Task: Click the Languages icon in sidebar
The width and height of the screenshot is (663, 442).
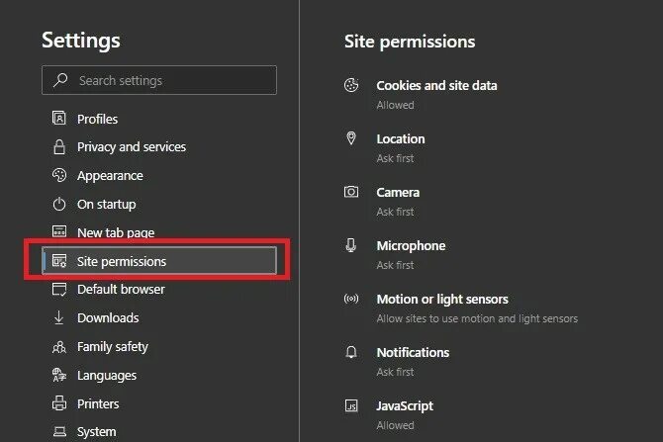Action: pos(58,376)
